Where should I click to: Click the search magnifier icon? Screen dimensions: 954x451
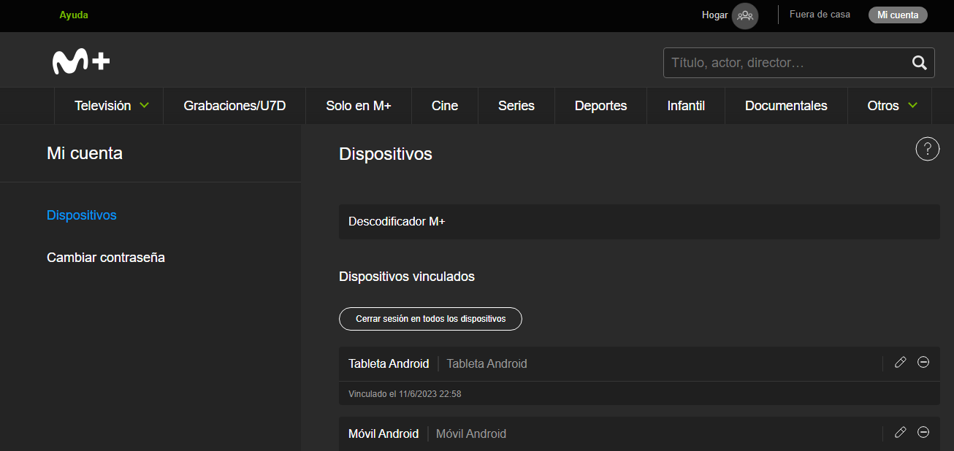919,63
